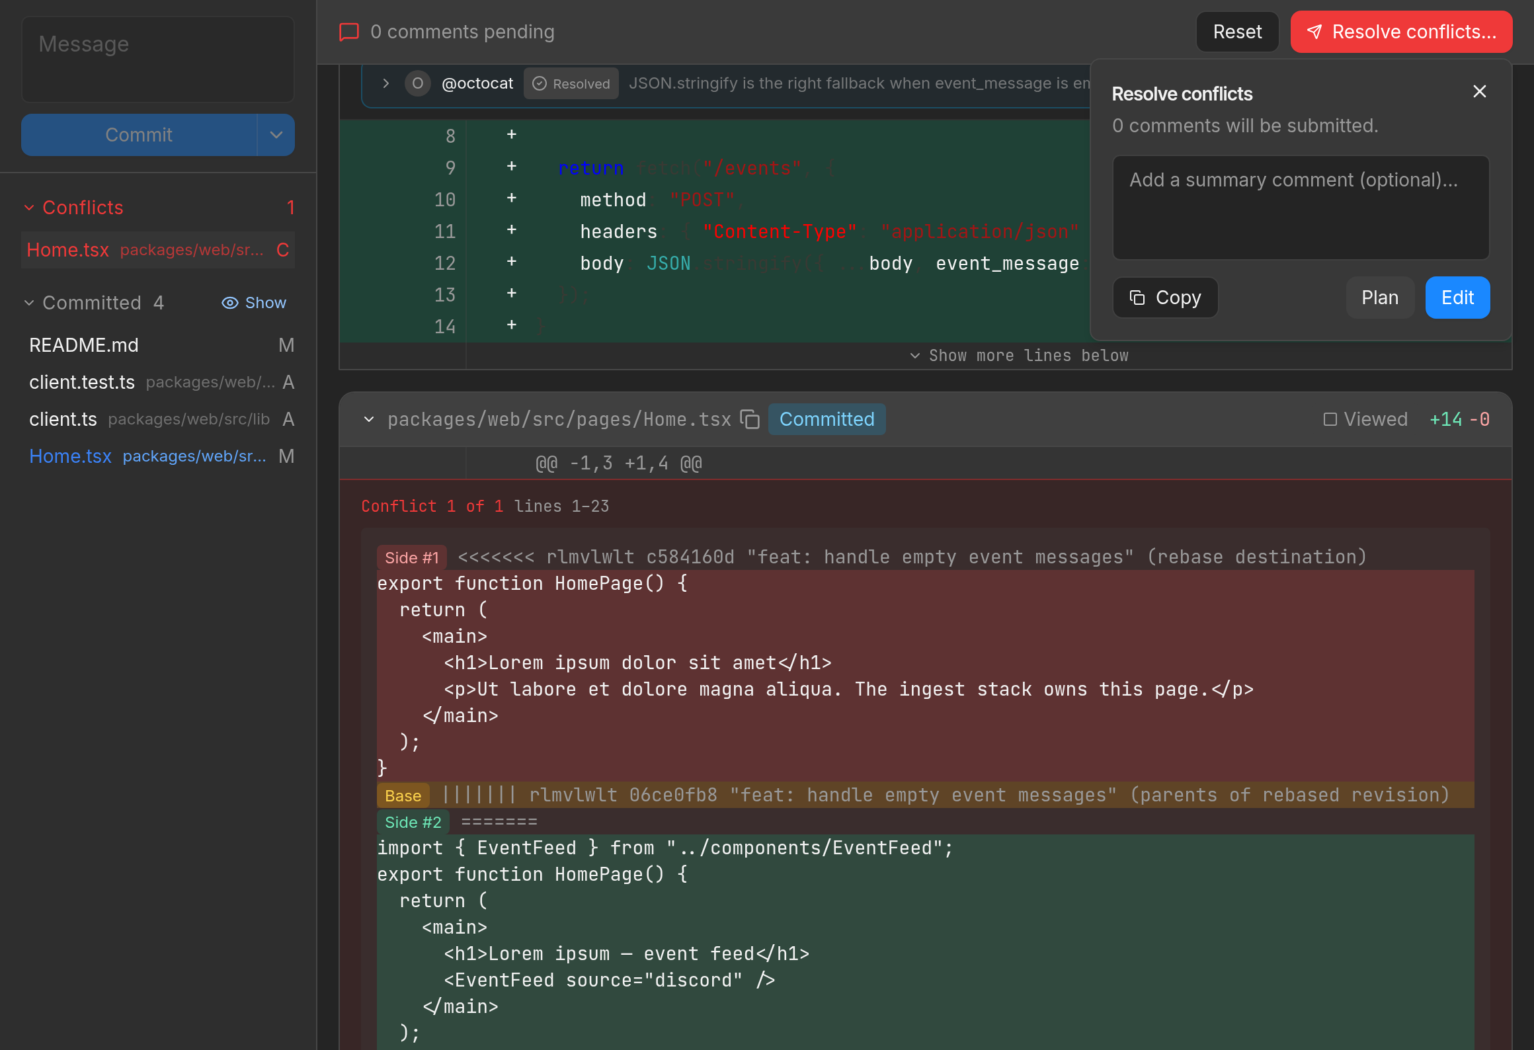
Task: Click the comments pending speech bubble icon
Action: click(x=349, y=32)
